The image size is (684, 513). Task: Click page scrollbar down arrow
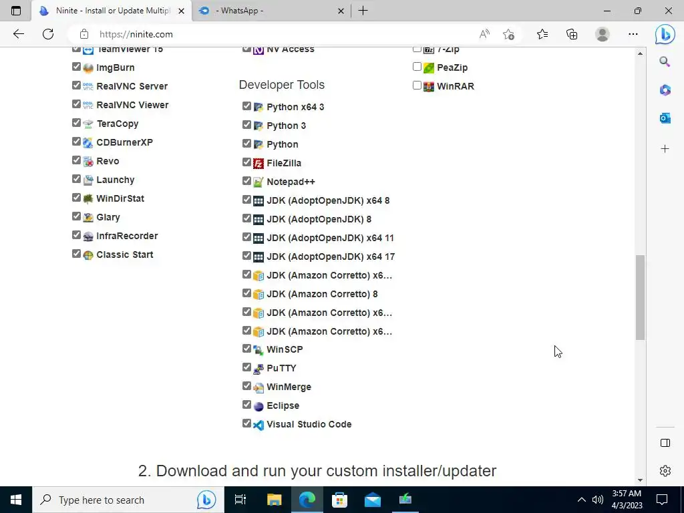pos(640,480)
